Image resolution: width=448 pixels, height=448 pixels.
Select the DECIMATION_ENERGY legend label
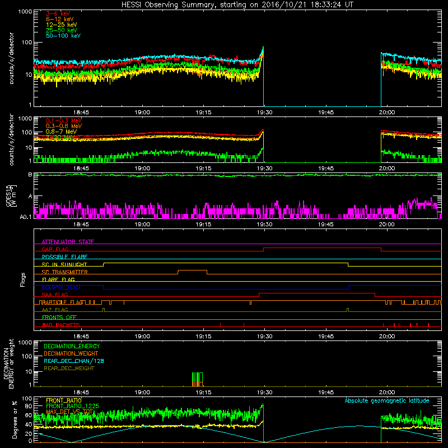point(72,346)
